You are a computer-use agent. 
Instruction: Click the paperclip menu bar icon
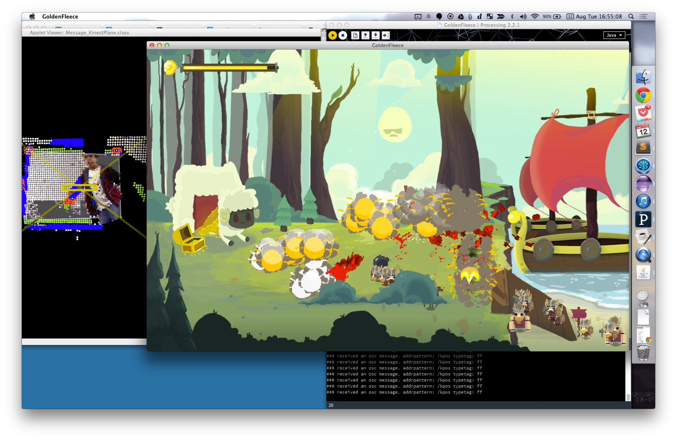[x=470, y=16]
